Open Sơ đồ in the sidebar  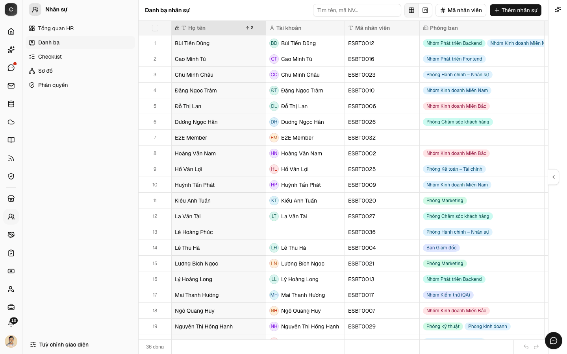tap(80, 71)
